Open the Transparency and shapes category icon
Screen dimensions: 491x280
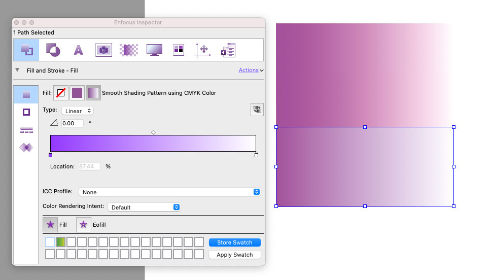coord(53,50)
